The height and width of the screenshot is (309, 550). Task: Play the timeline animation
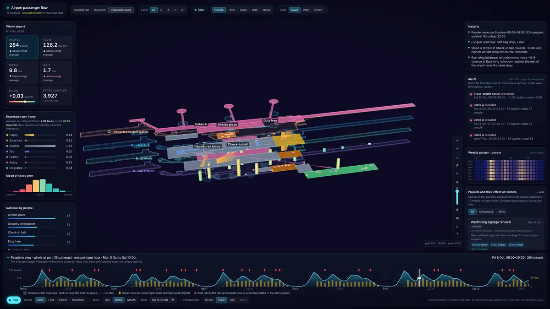[13, 300]
